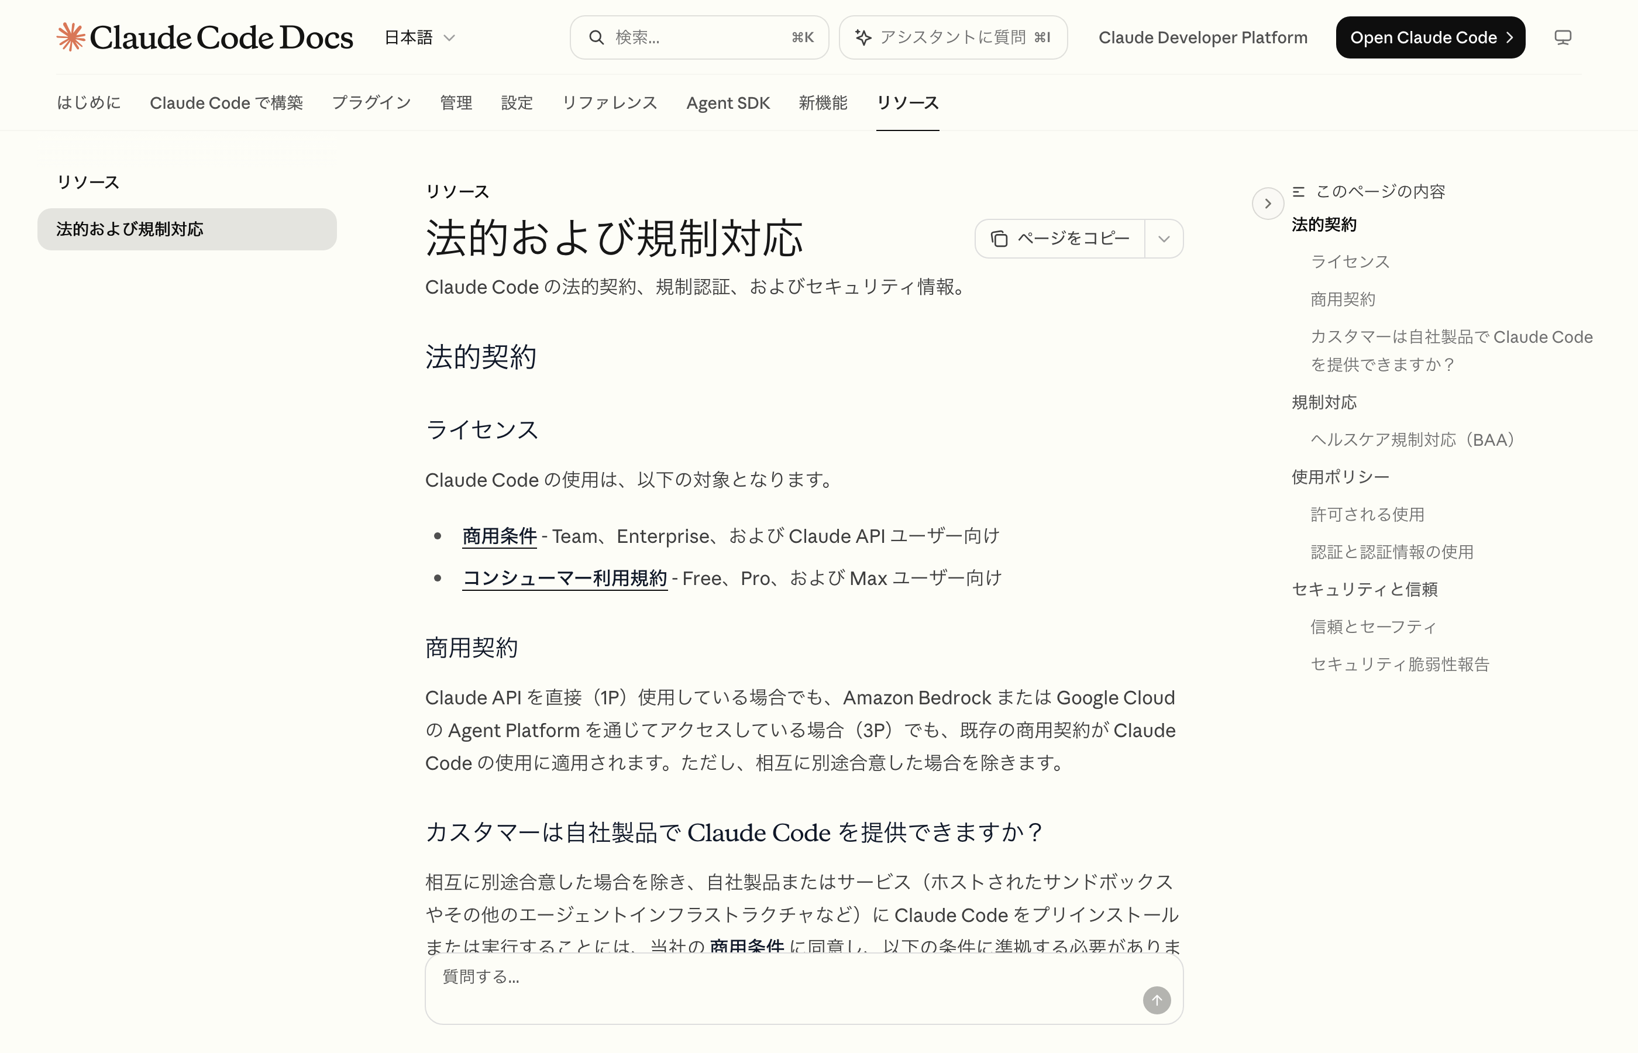Jump to 許可される使用 in page contents
The width and height of the screenshot is (1638, 1053).
click(1367, 514)
